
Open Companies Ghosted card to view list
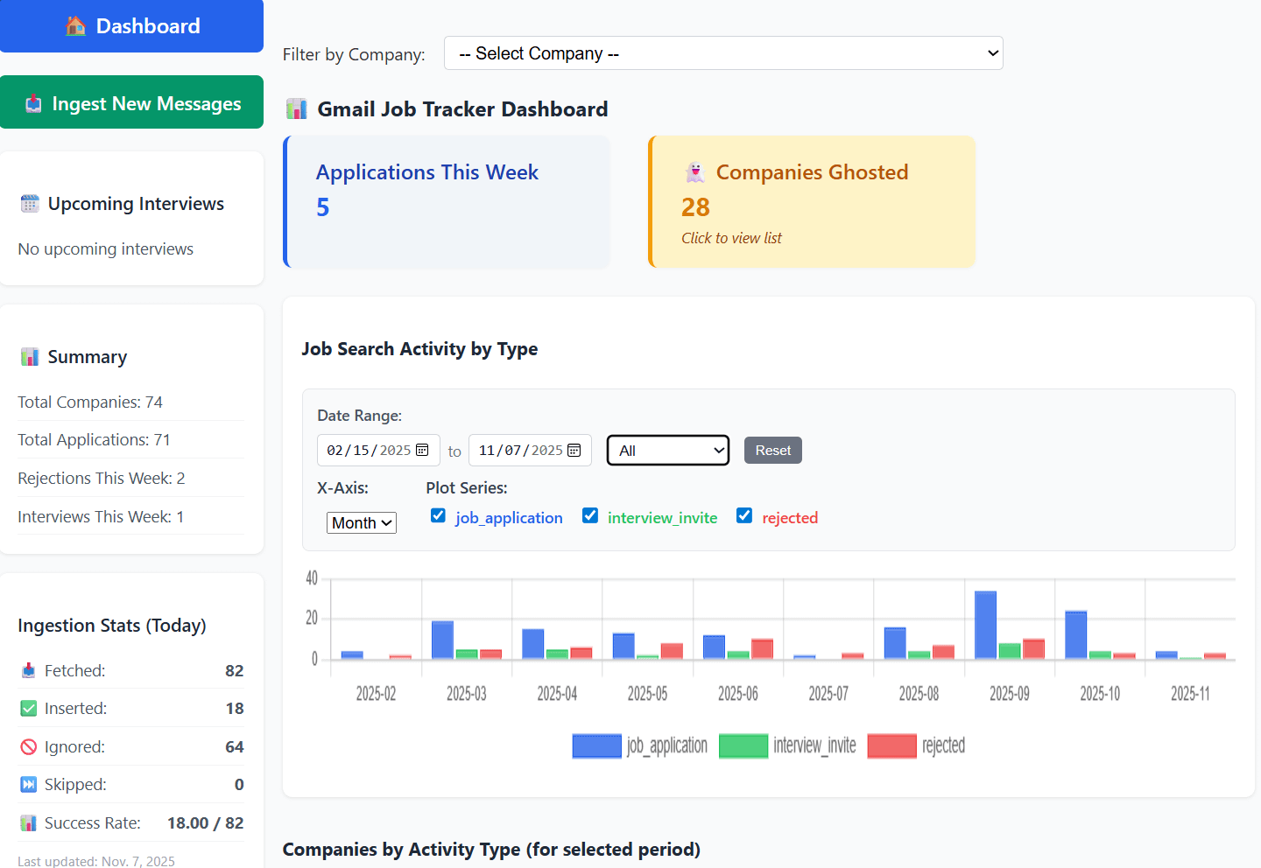[812, 201]
